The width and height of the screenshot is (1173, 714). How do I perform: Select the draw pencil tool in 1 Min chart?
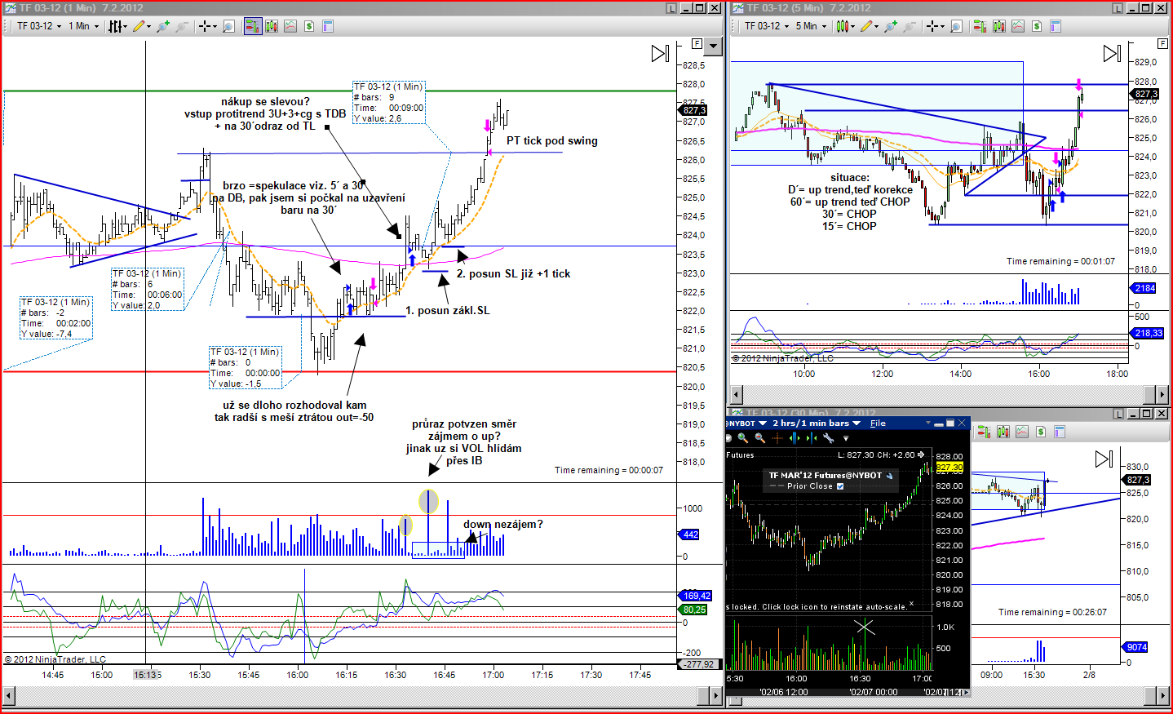point(138,26)
